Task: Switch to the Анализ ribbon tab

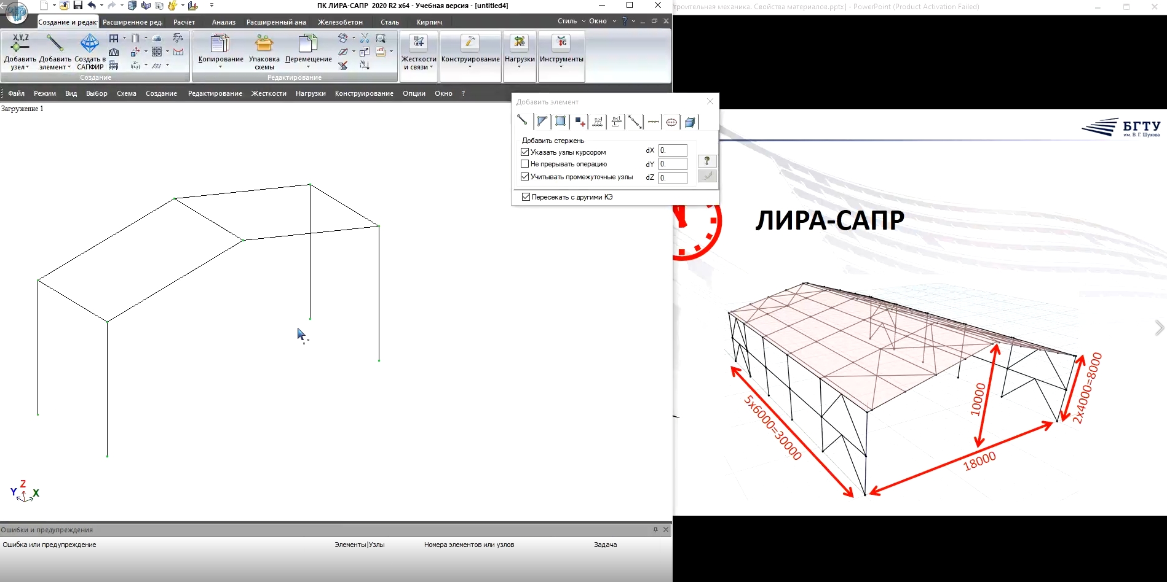Action: (x=223, y=22)
